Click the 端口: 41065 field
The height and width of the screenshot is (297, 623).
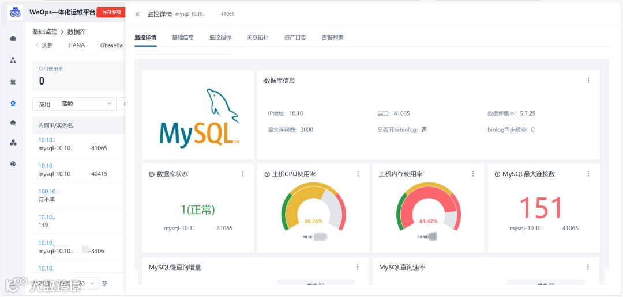394,113
